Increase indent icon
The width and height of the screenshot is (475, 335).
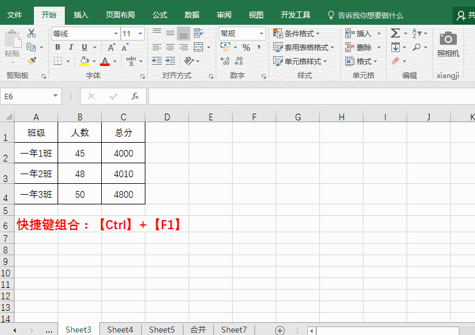[x=170, y=60]
